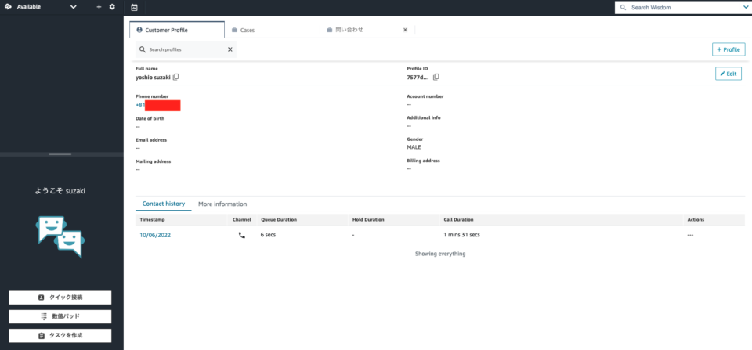Expand the Available status dropdown
This screenshot has height=350, width=752.
coord(74,7)
